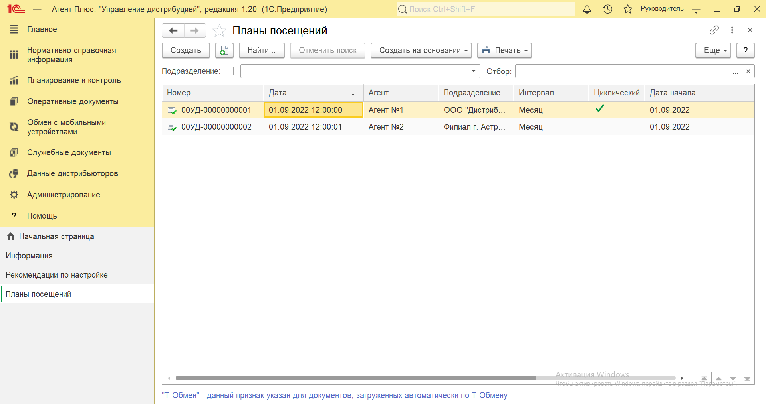
Task: Select Агент №1 cell
Action: tap(401, 110)
